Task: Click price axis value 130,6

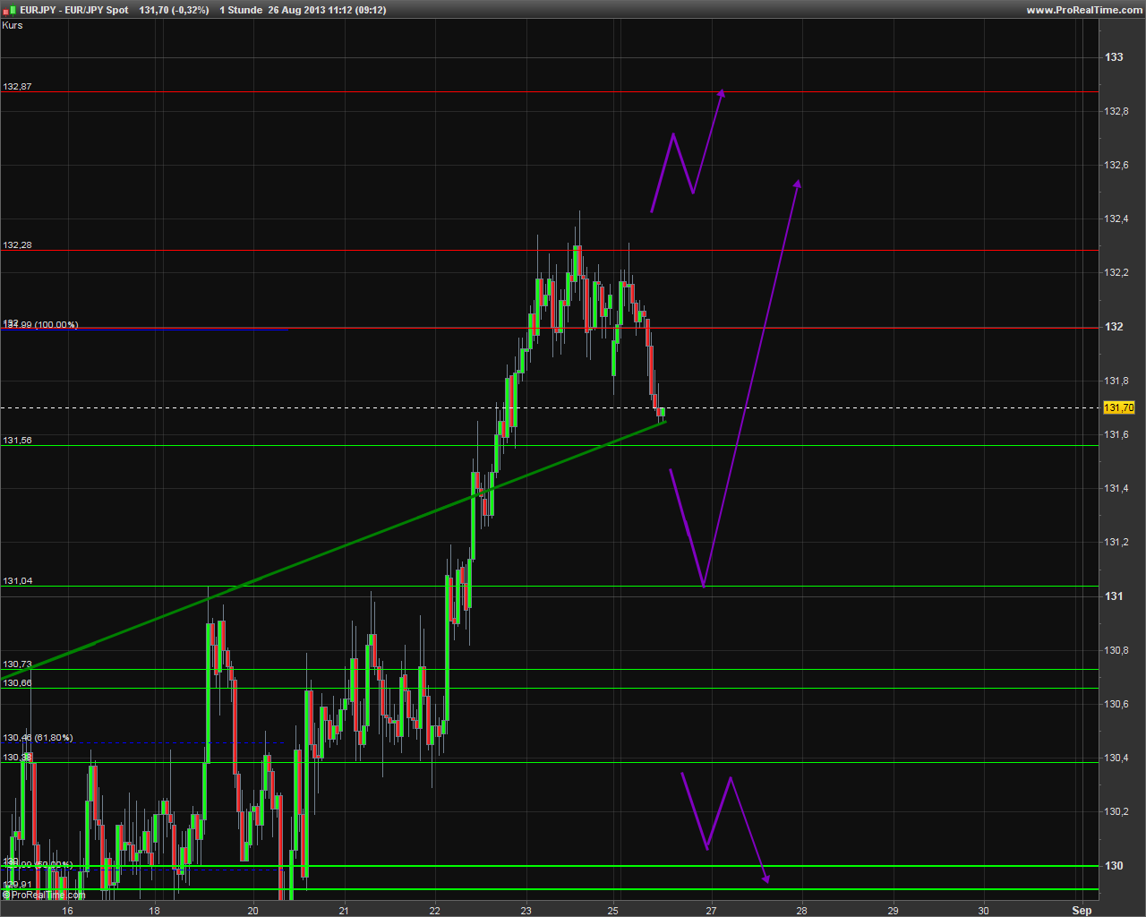Action: (1116, 704)
